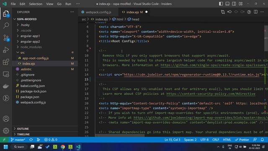Open the Selection menu
This screenshot has width=268, height=151.
point(36,4)
